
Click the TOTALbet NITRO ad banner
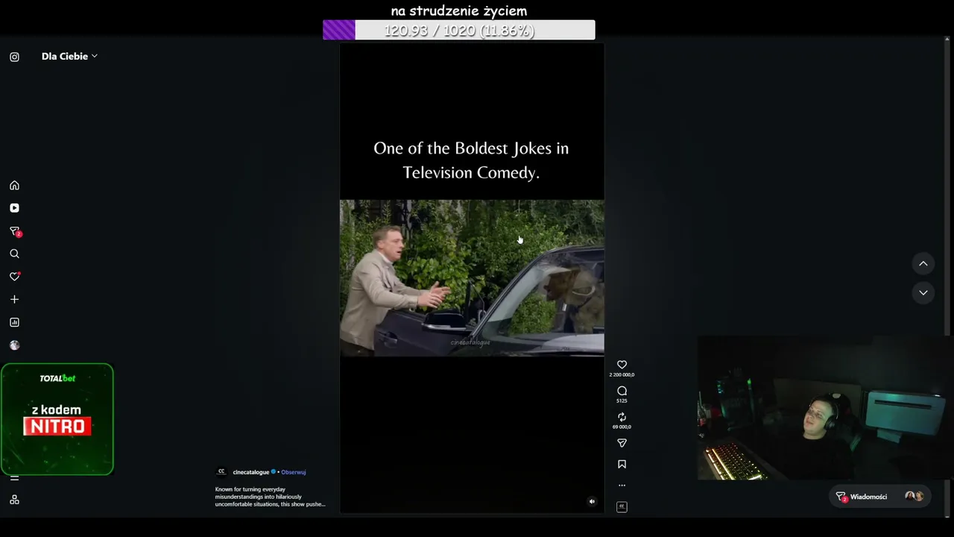click(57, 419)
